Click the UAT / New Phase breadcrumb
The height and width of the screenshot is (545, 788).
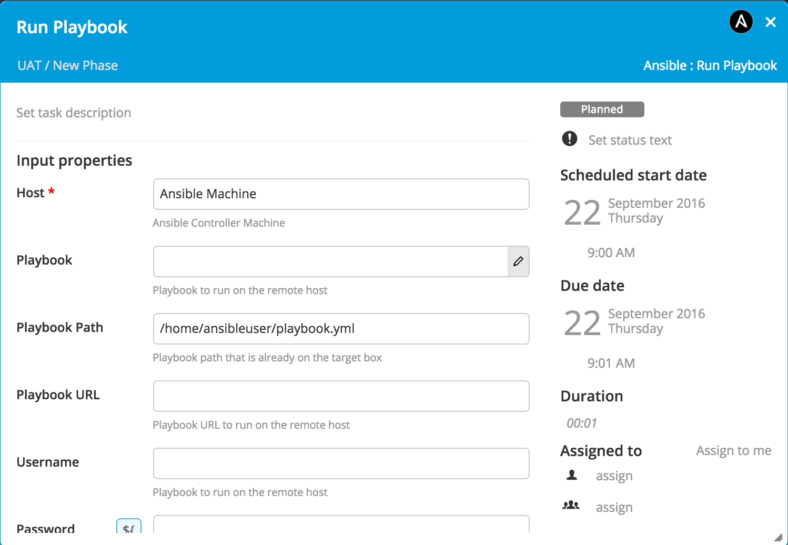[x=67, y=66]
